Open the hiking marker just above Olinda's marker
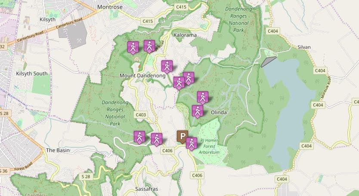 click(x=203, y=97)
